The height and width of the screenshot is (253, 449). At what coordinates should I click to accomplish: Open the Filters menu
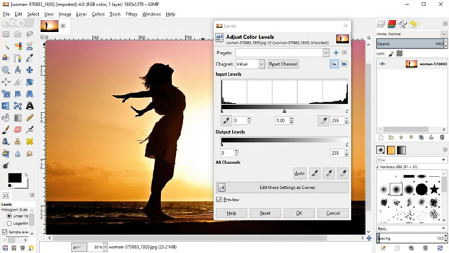coord(131,14)
